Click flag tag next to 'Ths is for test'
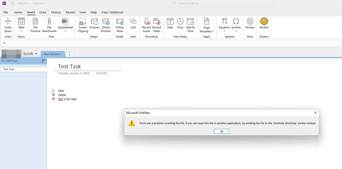The image size is (342, 169). click(x=54, y=99)
